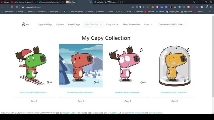The height and width of the screenshot is (120, 214).
Task: Open the Mysten Labs footer link
Action: pyautogui.click(x=69, y=113)
